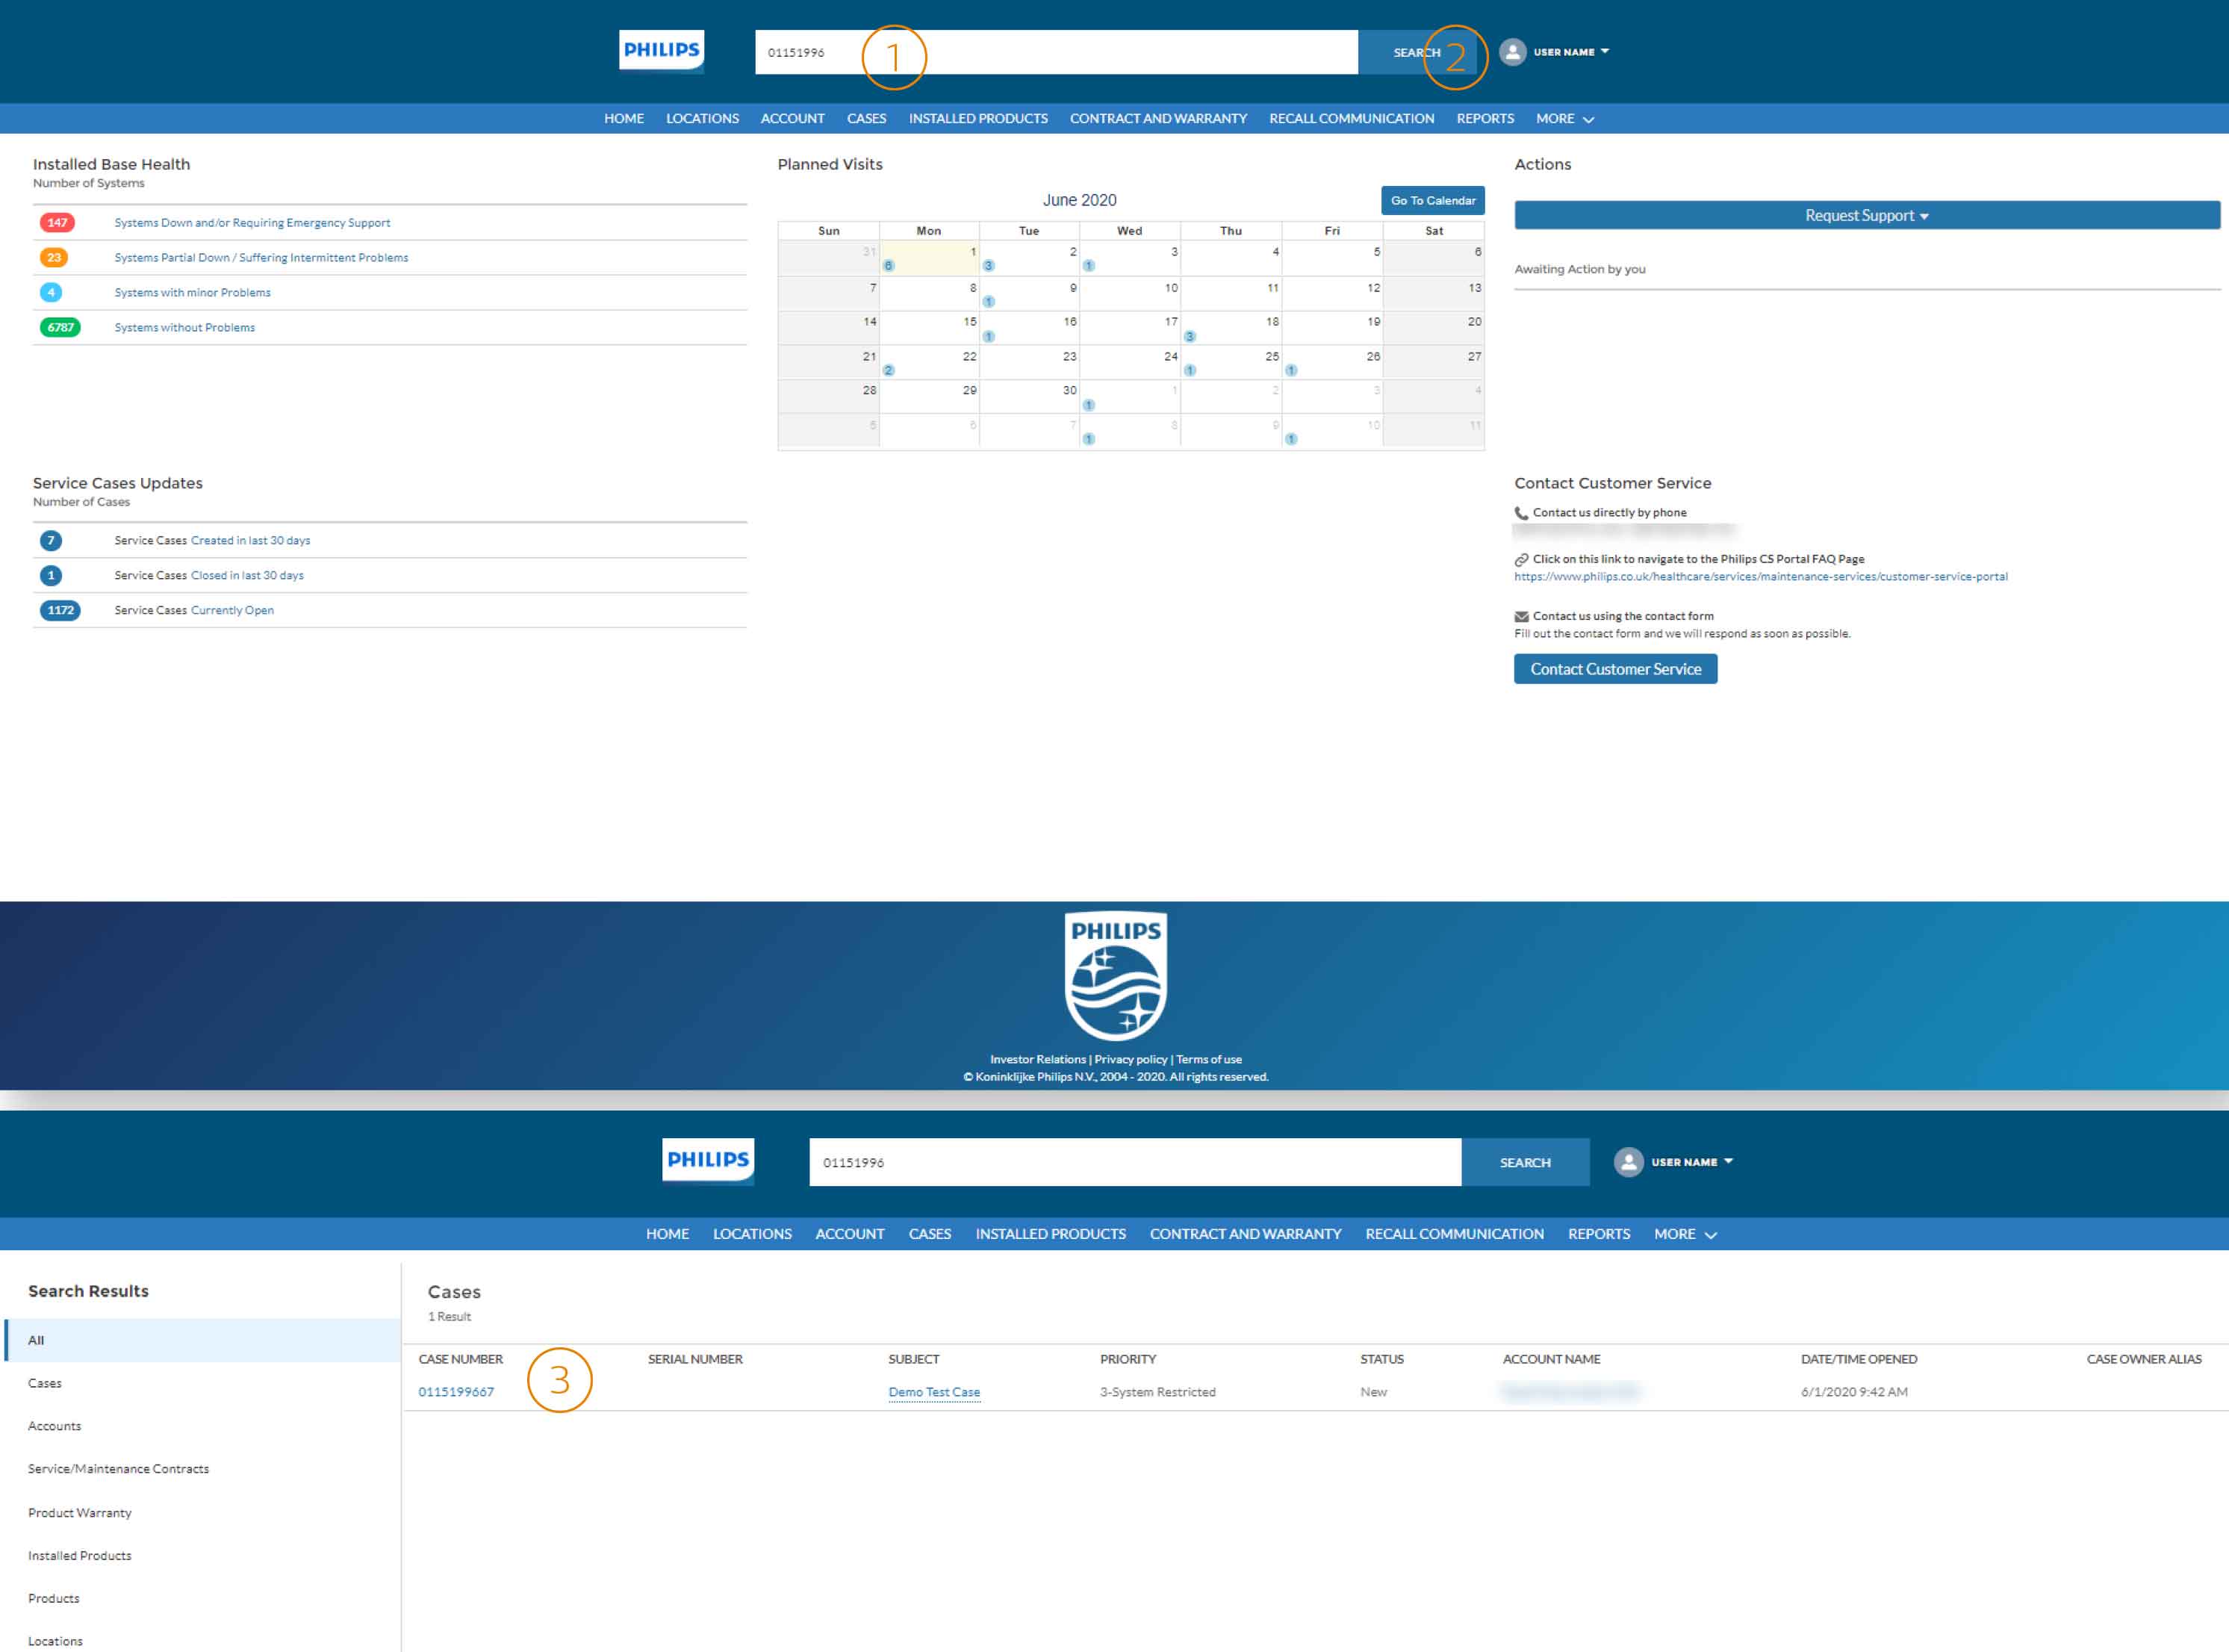
Task: Click the visit marker on June 1
Action: [x=888, y=266]
